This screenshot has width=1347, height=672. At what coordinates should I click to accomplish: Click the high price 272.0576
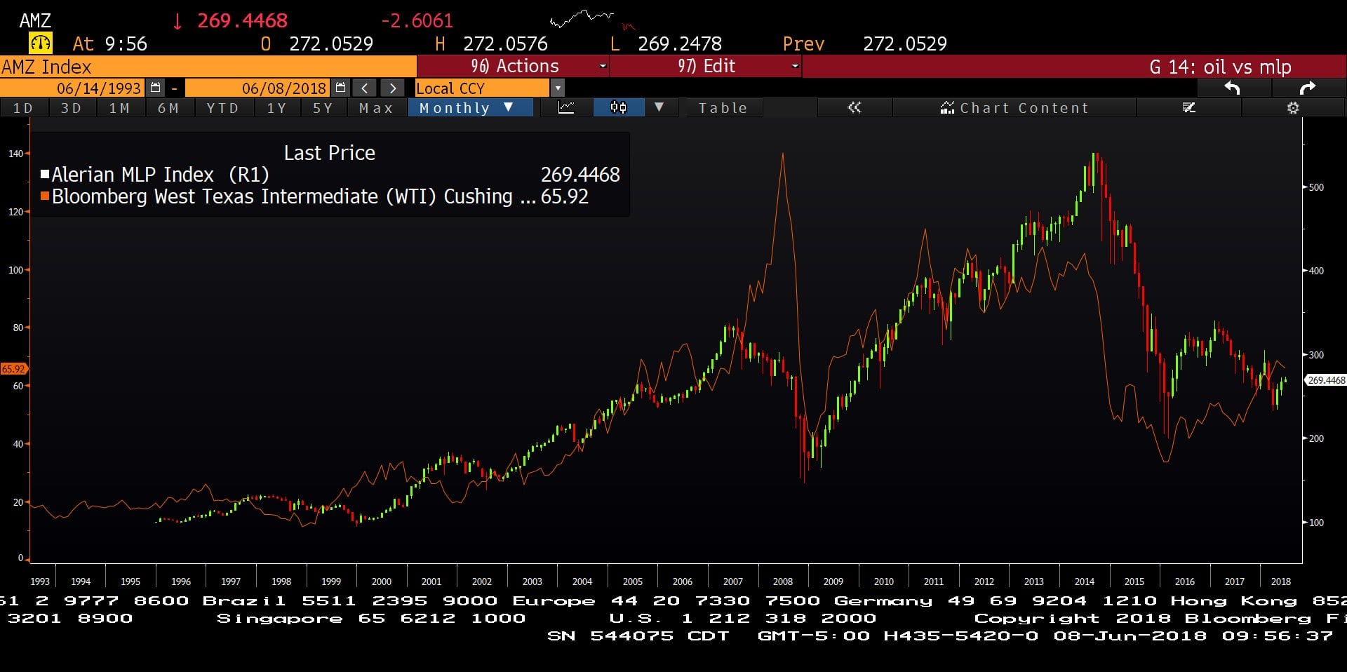[505, 43]
